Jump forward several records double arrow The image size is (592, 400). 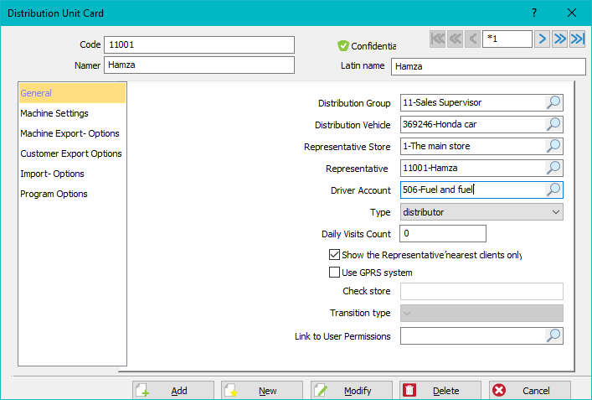pyautogui.click(x=559, y=39)
